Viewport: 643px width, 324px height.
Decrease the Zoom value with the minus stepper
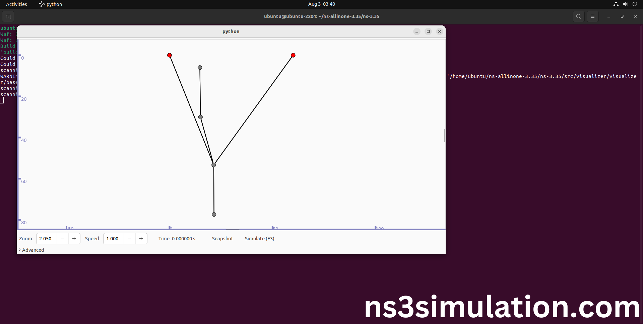click(x=63, y=239)
